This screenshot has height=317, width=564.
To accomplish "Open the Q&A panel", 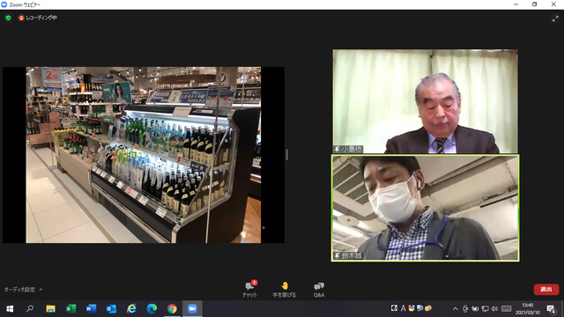I will pos(319,290).
